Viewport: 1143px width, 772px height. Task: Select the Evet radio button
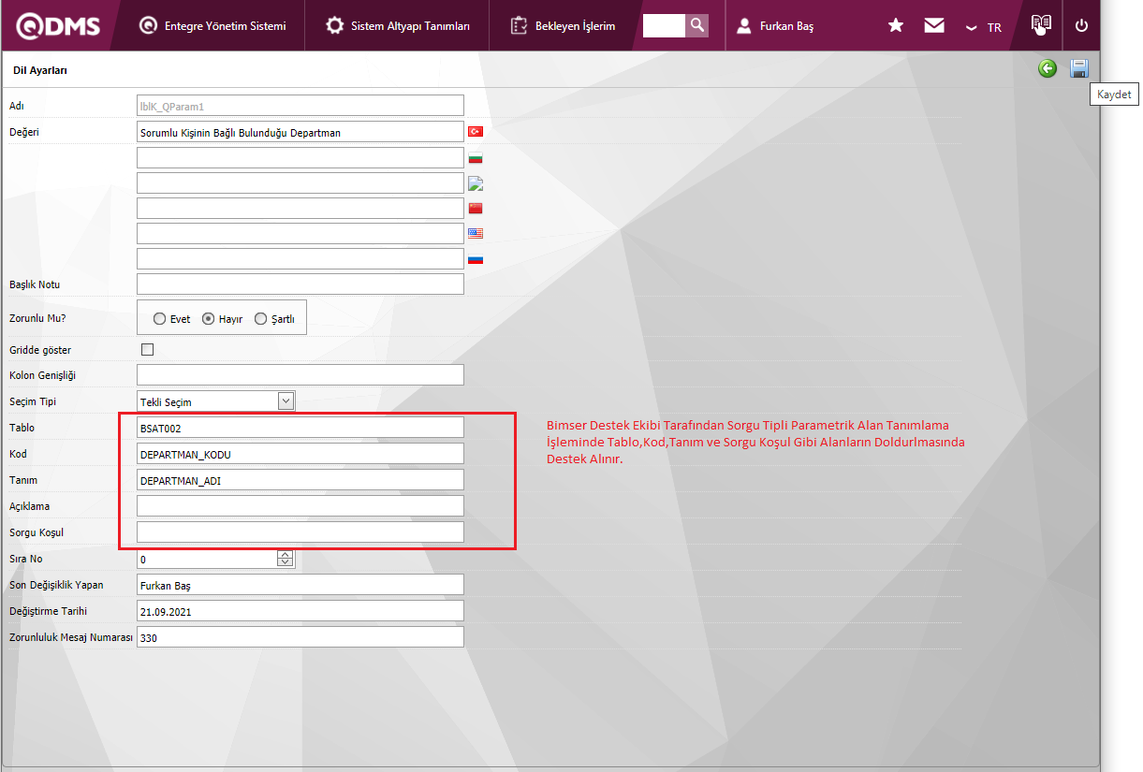coord(160,319)
